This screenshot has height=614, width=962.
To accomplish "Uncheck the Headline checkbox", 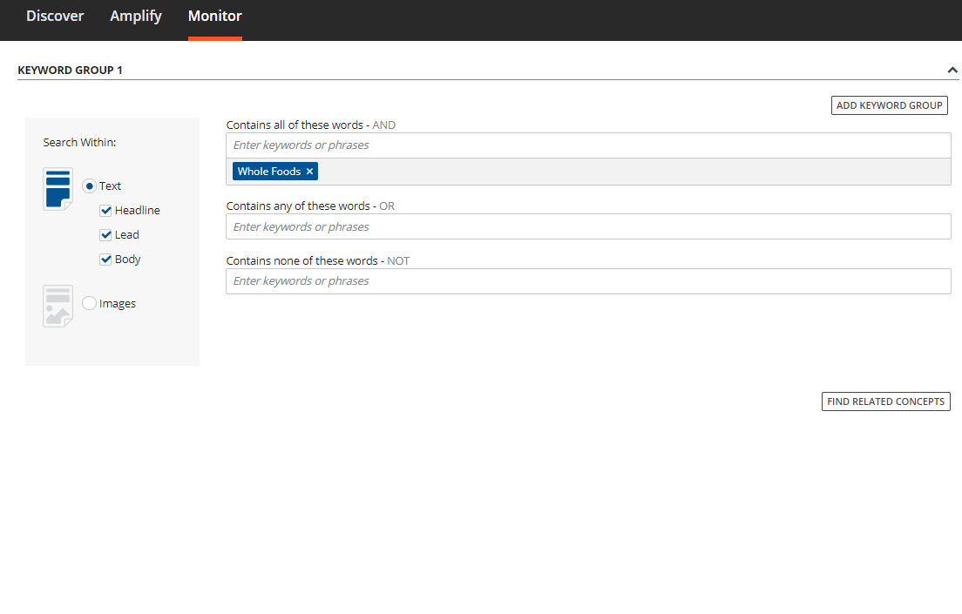I will pos(105,211).
